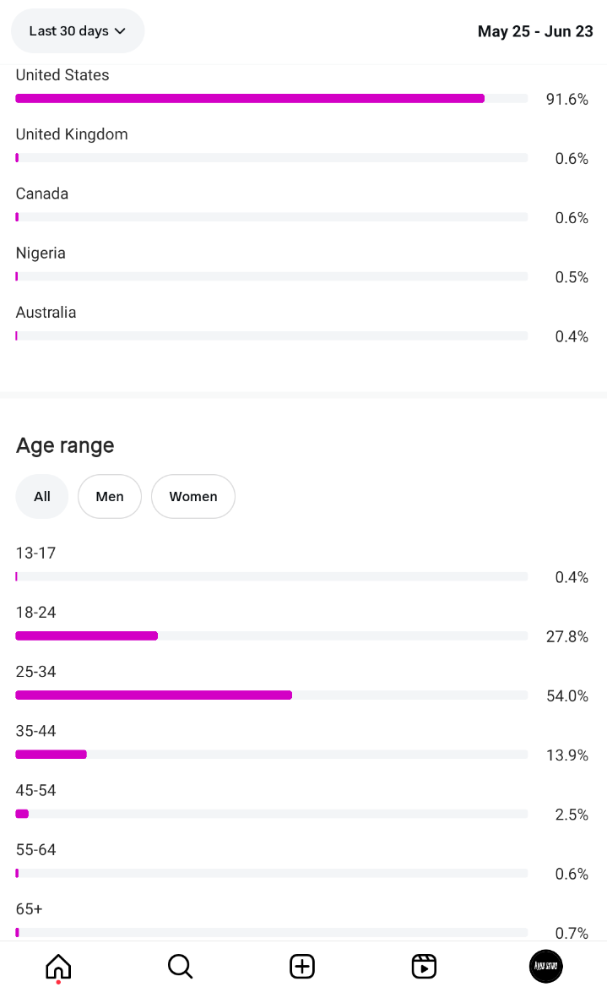Open the Home feed icon
This screenshot has width=607, height=987.
[58, 966]
